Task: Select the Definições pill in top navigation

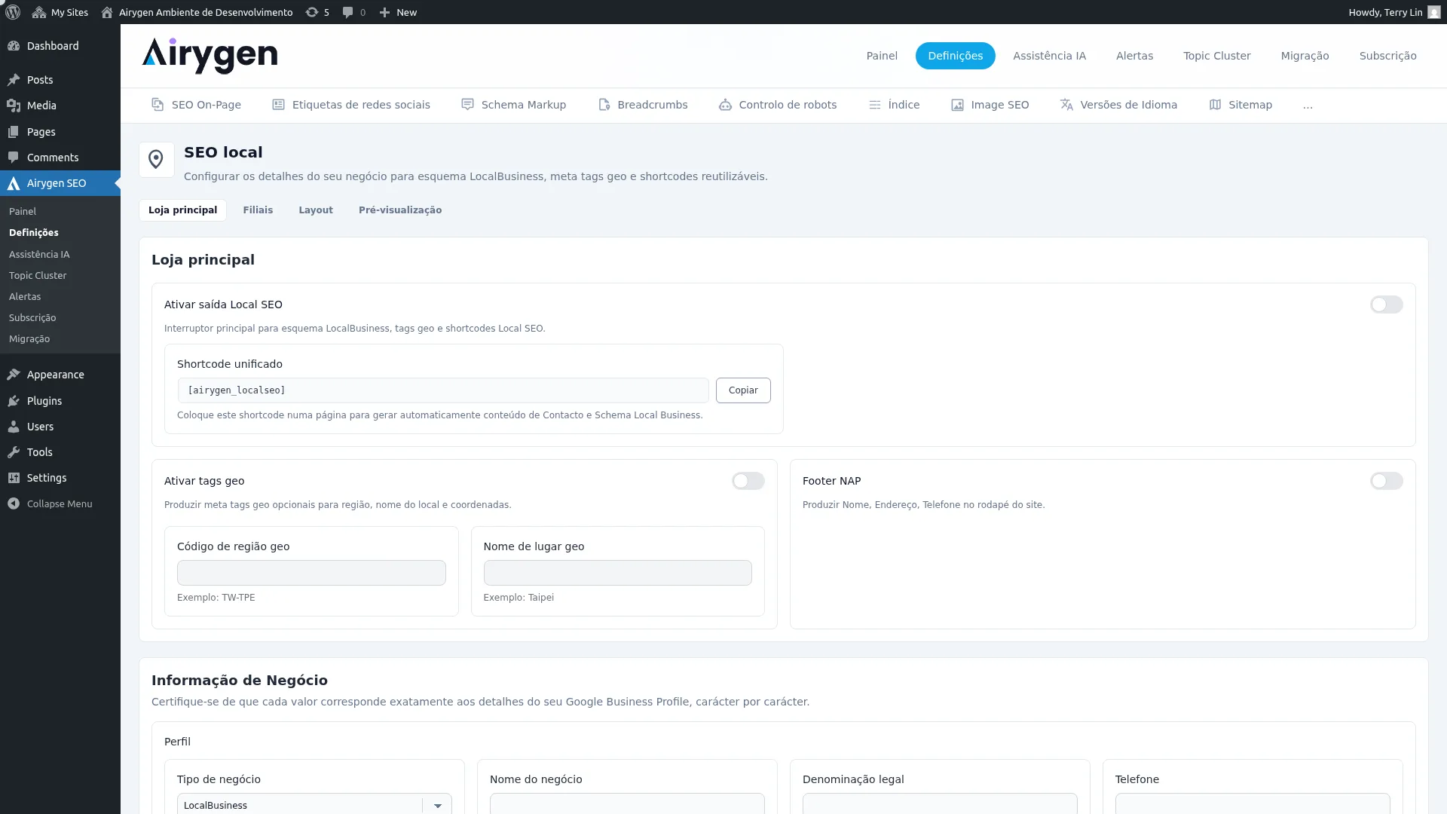Action: click(x=955, y=56)
